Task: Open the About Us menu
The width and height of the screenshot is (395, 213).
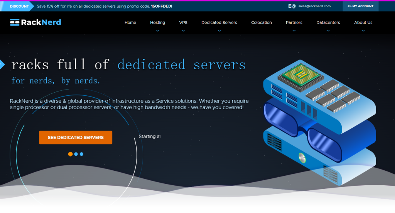Action: point(363,23)
